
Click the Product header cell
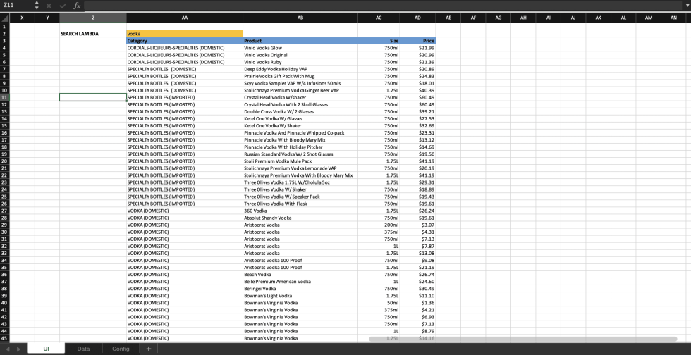[x=300, y=41]
